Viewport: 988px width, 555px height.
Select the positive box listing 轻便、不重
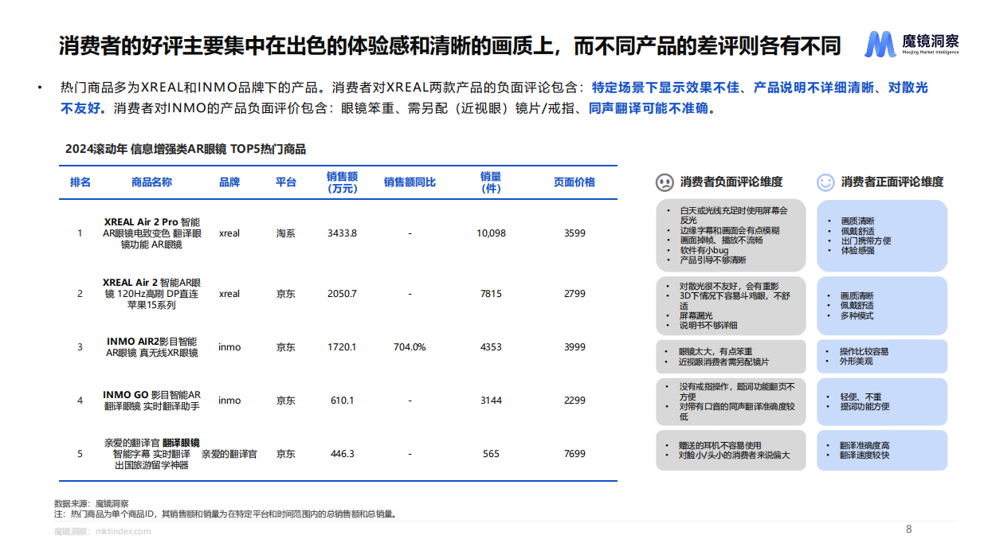[882, 401]
